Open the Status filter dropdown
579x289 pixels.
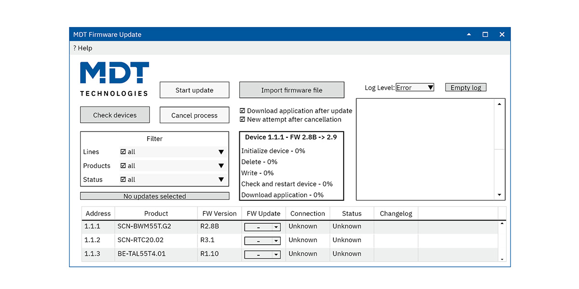pyautogui.click(x=221, y=179)
